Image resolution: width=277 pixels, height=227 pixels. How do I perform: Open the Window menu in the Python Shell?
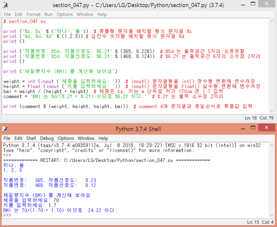[86, 138]
